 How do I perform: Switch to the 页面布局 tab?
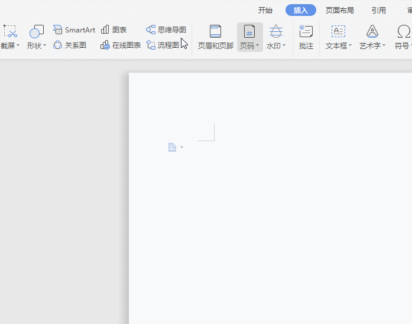pyautogui.click(x=340, y=11)
